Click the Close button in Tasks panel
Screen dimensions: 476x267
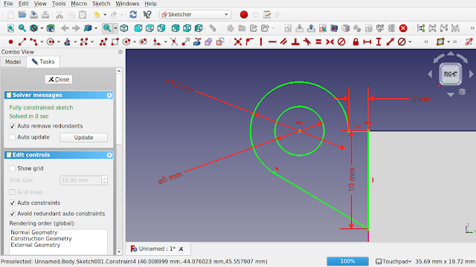pyautogui.click(x=59, y=79)
